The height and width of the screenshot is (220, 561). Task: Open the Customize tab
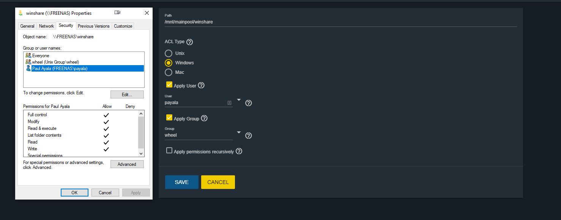coord(123,26)
